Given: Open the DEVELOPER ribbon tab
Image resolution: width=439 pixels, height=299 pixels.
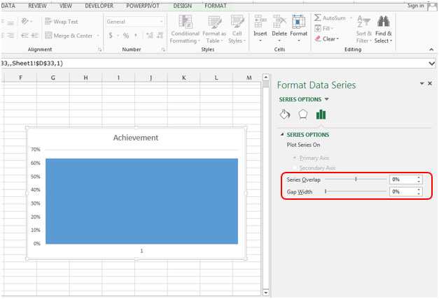Looking at the screenshot, I should point(99,6).
